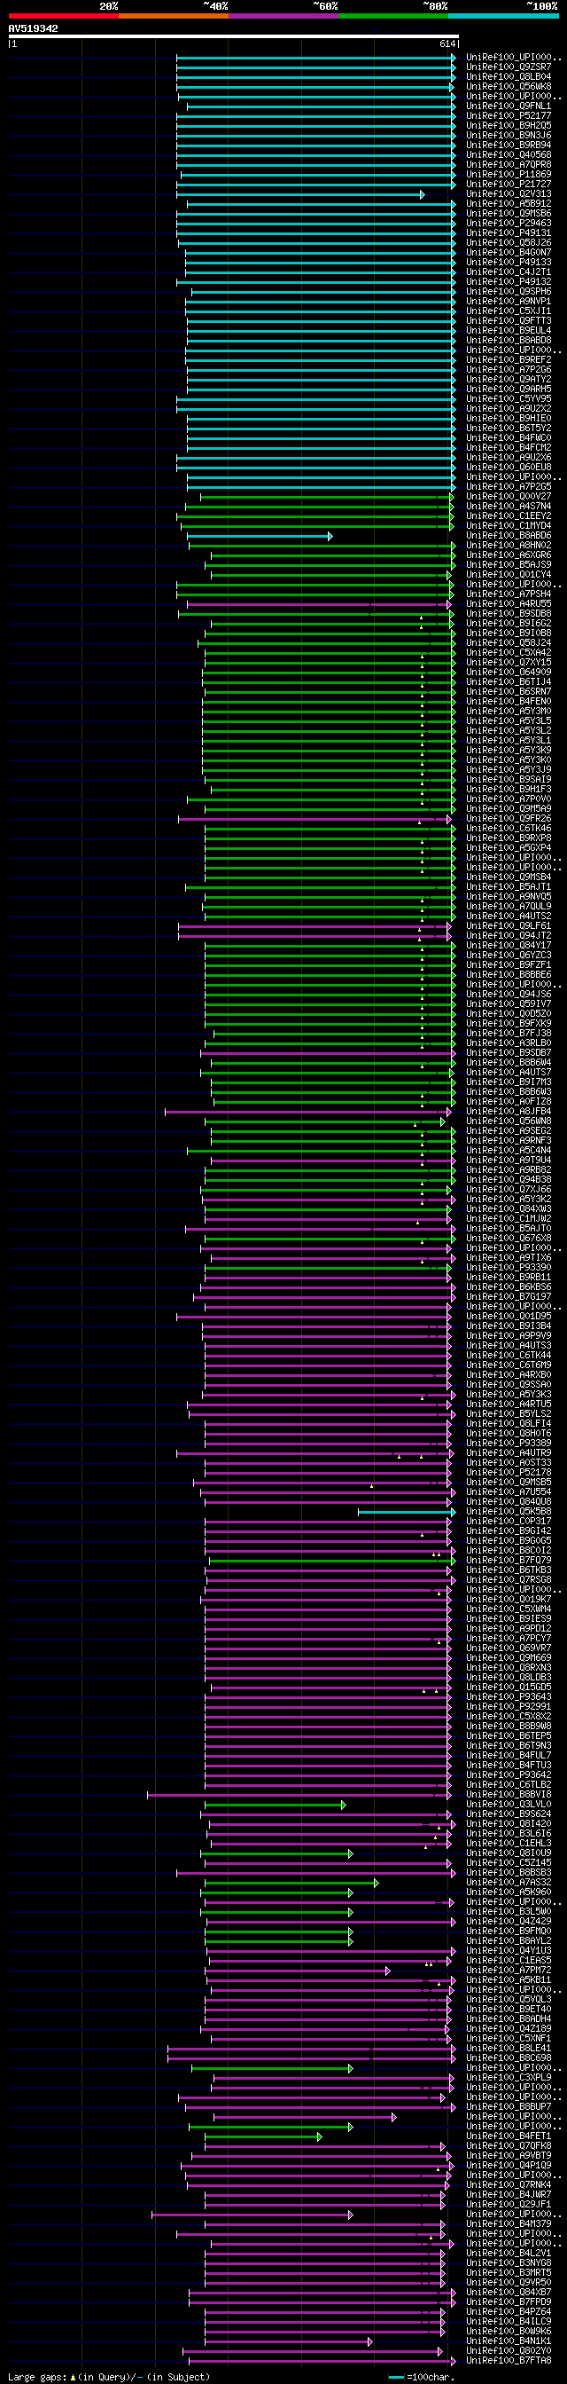Select hit label UniRef100_A3RLB0
Image resolution: width=567 pixels, height=2384 pixels.
click(x=509, y=1043)
